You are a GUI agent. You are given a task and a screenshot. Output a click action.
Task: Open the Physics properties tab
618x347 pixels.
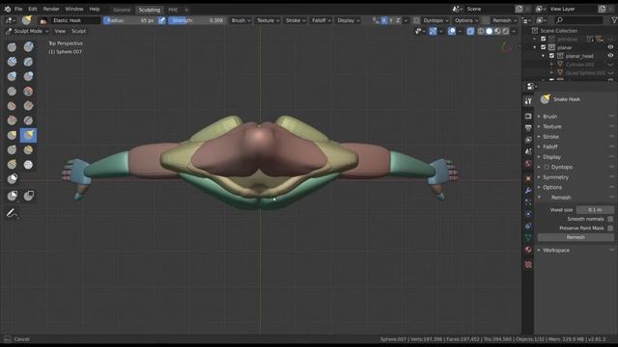(528, 214)
